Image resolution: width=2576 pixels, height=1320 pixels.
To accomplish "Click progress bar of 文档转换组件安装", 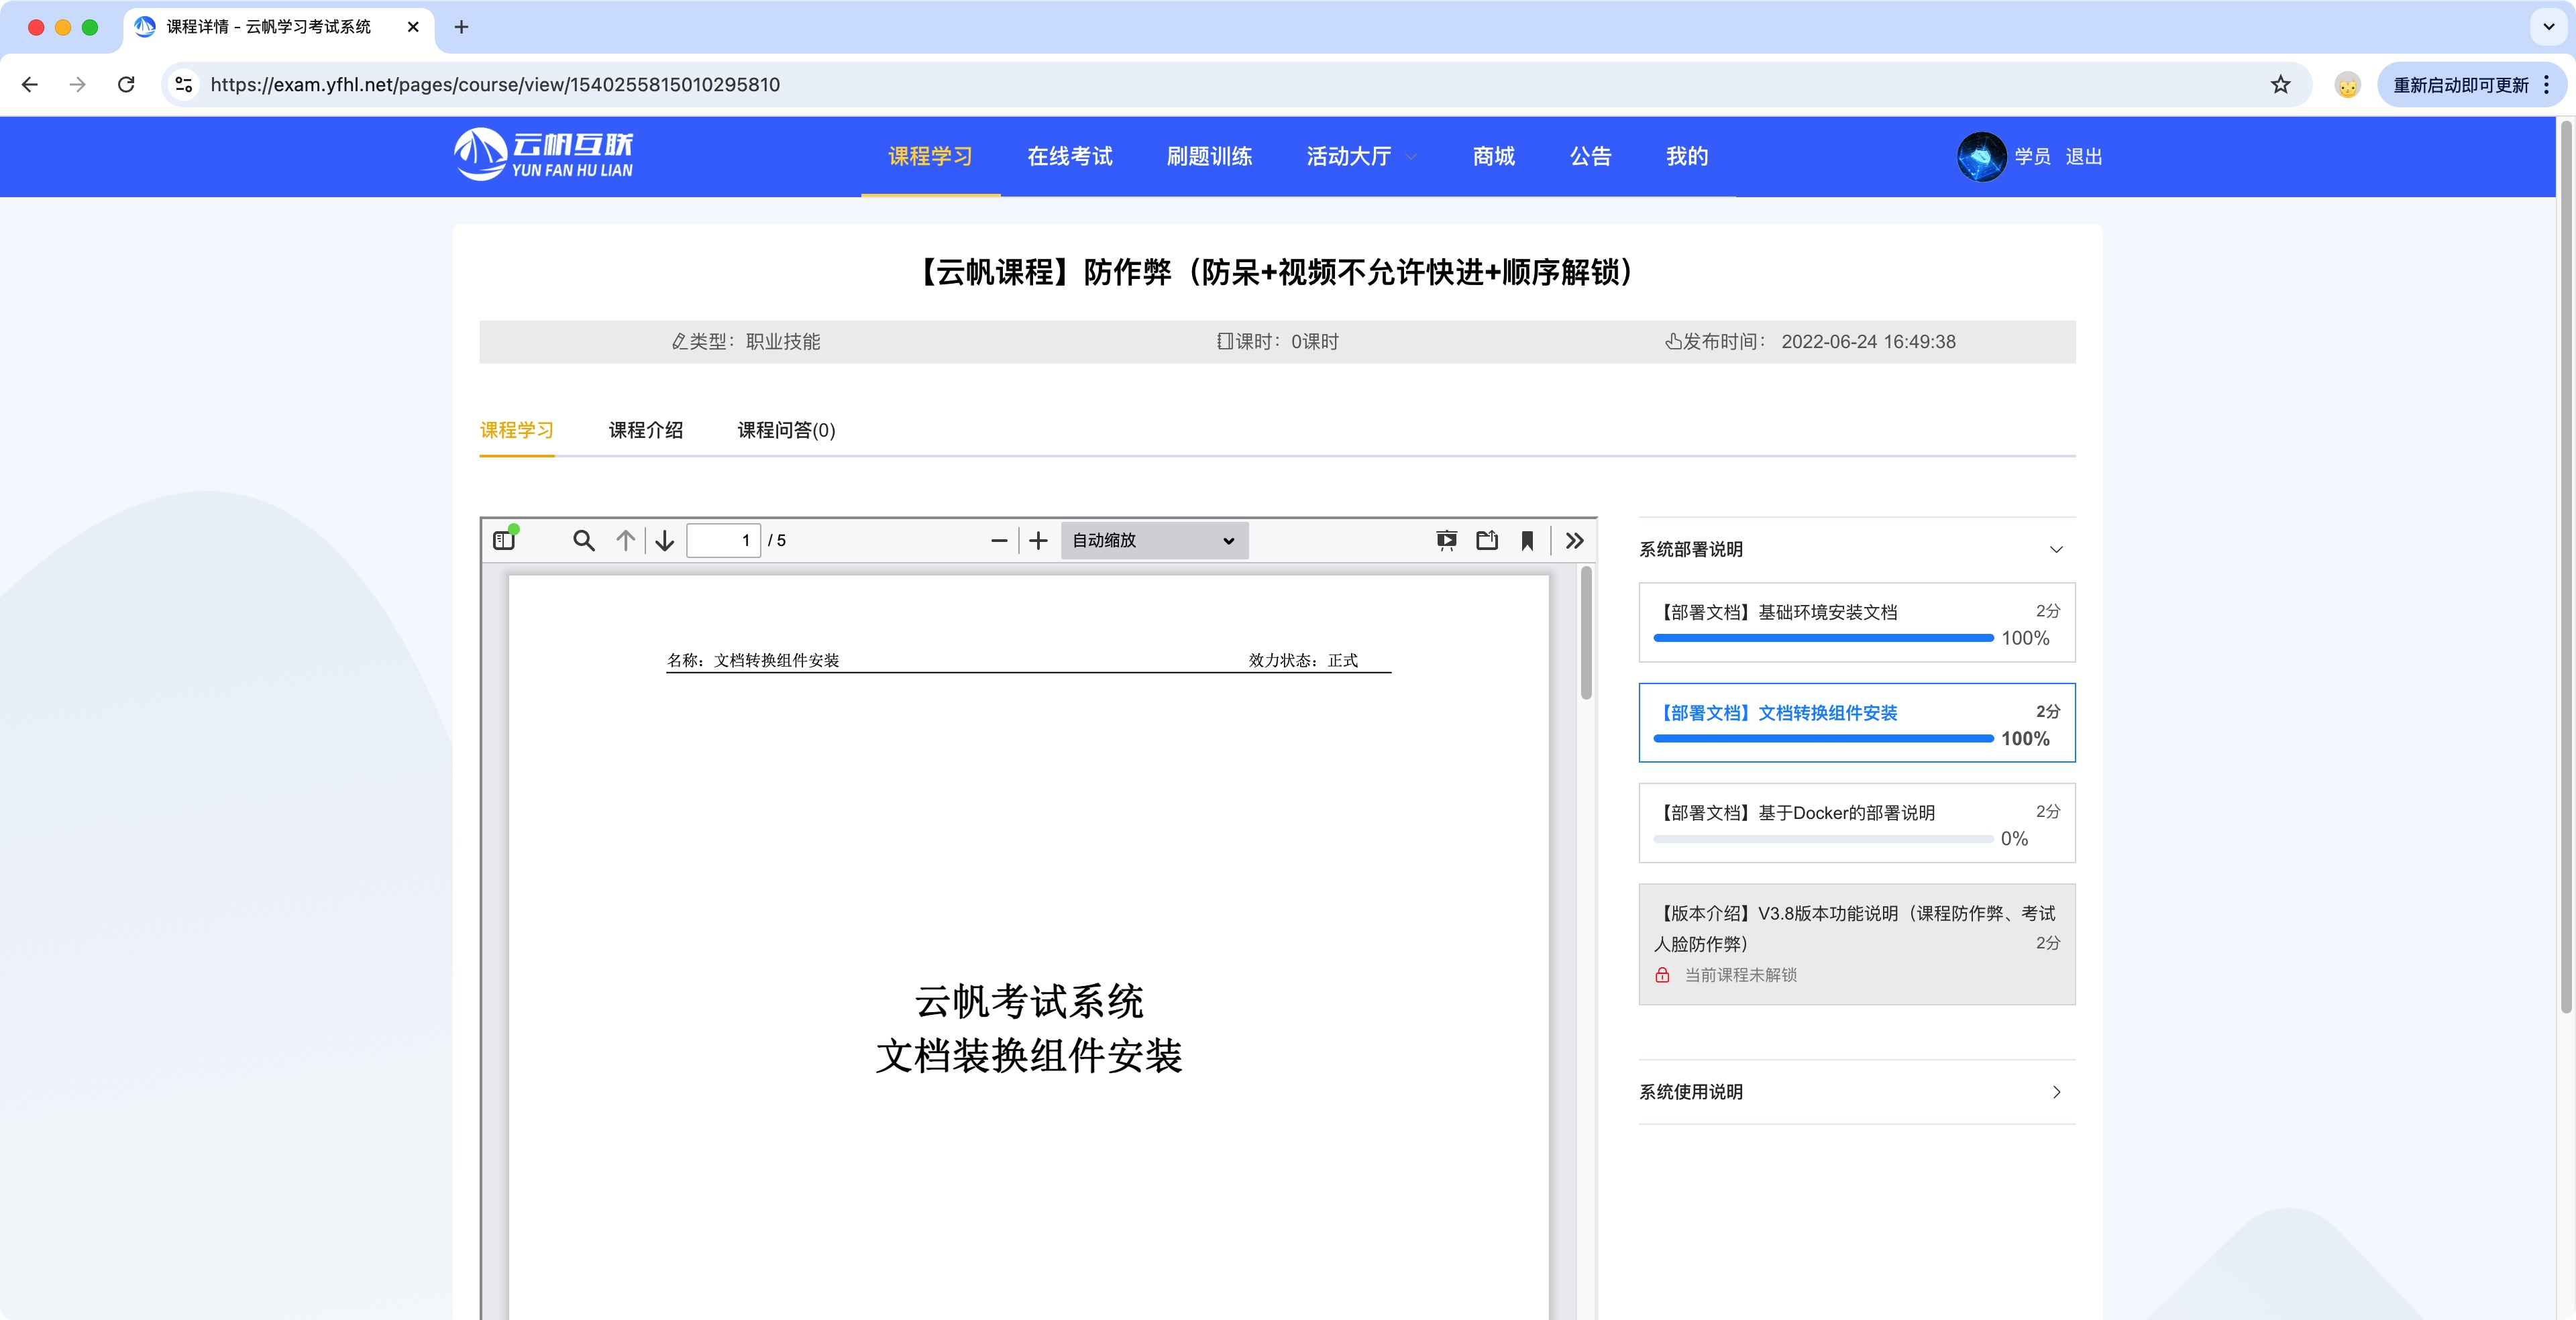I will pos(1823,739).
